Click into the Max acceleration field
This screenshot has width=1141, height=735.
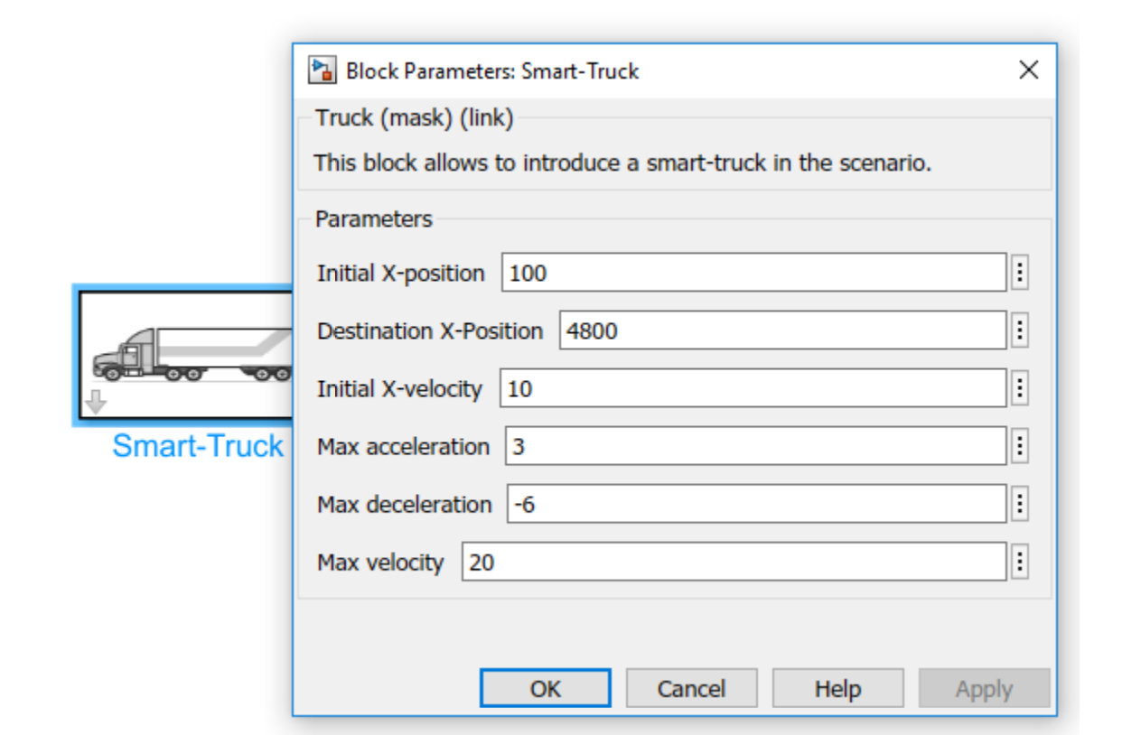(x=755, y=446)
